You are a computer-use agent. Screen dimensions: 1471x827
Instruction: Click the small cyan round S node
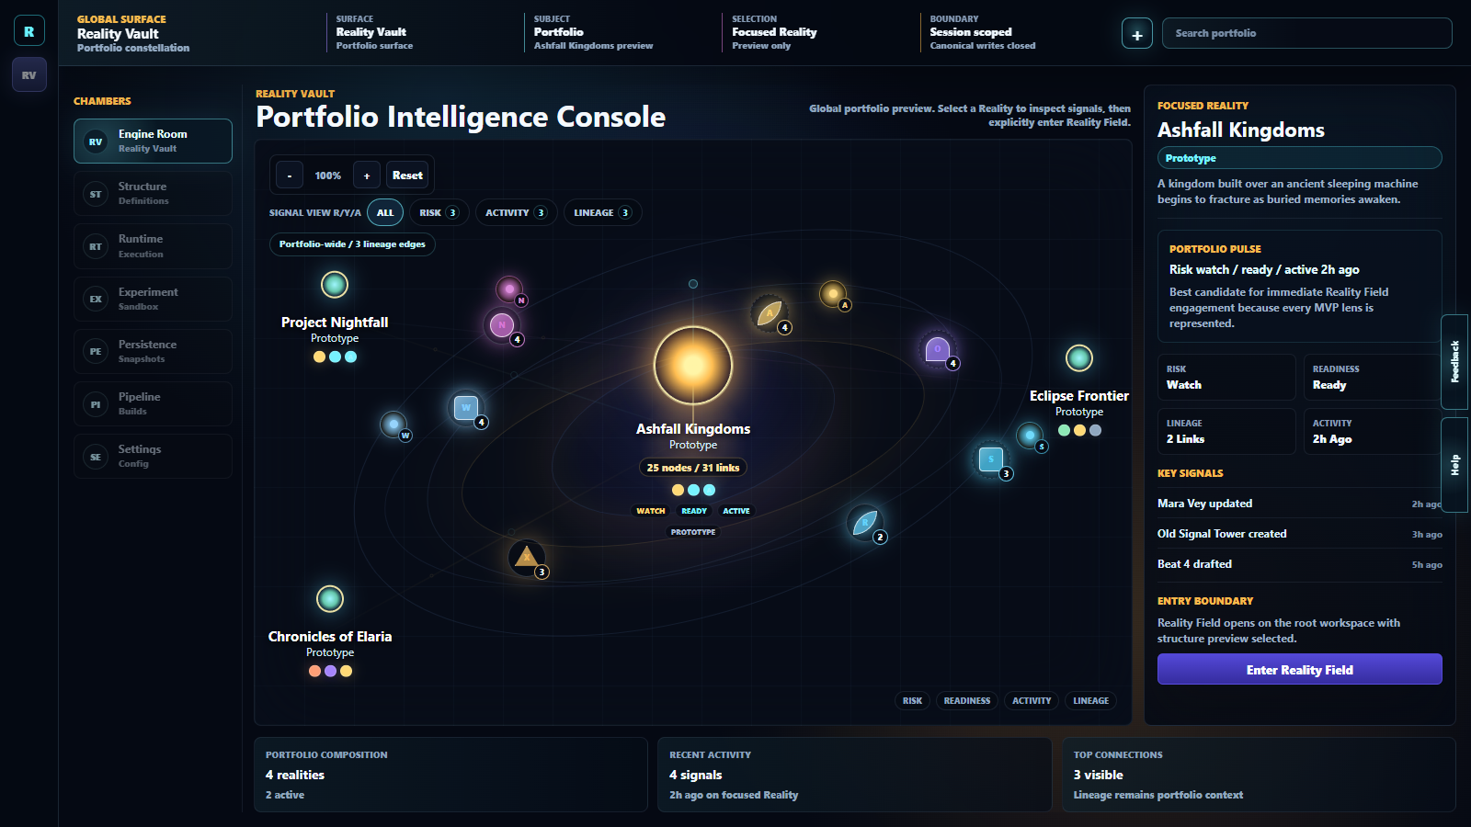[1030, 435]
